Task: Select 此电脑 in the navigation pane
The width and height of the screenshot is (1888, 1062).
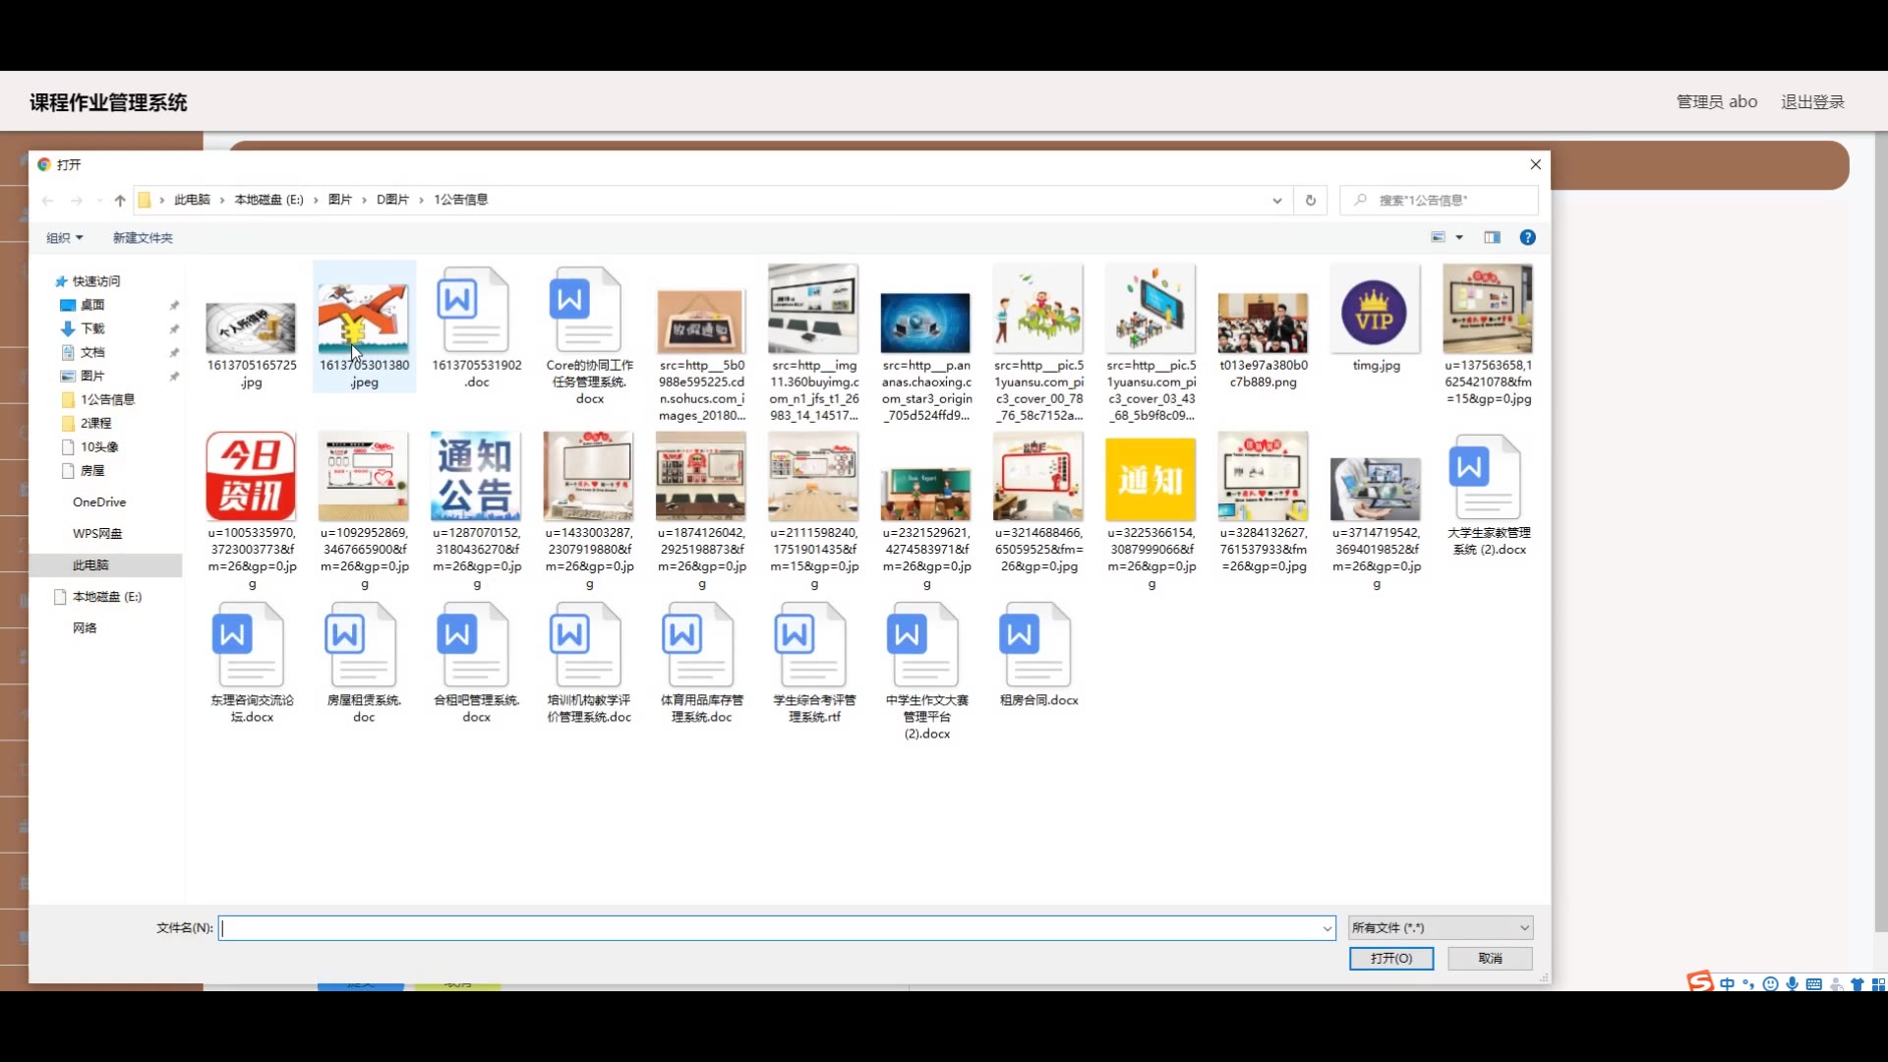Action: pos(90,565)
